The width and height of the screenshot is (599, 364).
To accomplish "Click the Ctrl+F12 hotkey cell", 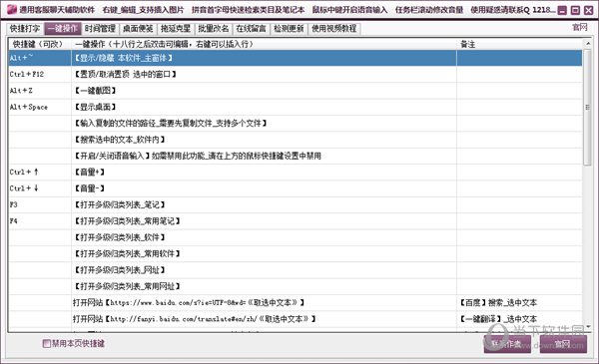I will pos(40,75).
